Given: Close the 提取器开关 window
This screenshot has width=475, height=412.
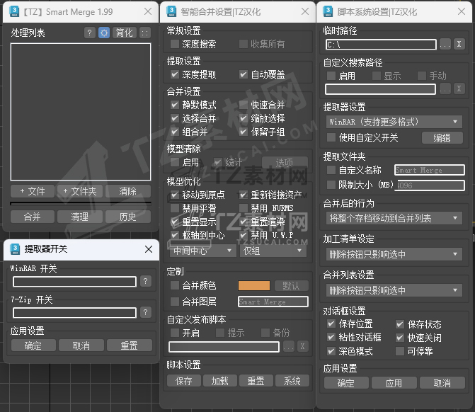Looking at the screenshot, I should [149, 249].
